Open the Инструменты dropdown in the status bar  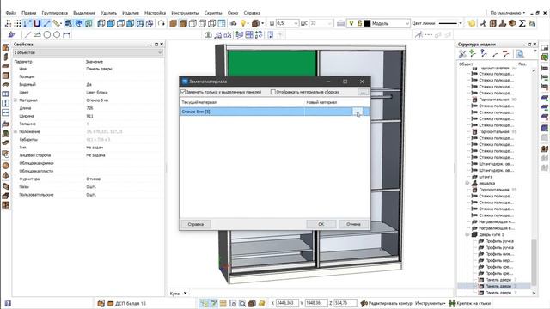(431, 303)
